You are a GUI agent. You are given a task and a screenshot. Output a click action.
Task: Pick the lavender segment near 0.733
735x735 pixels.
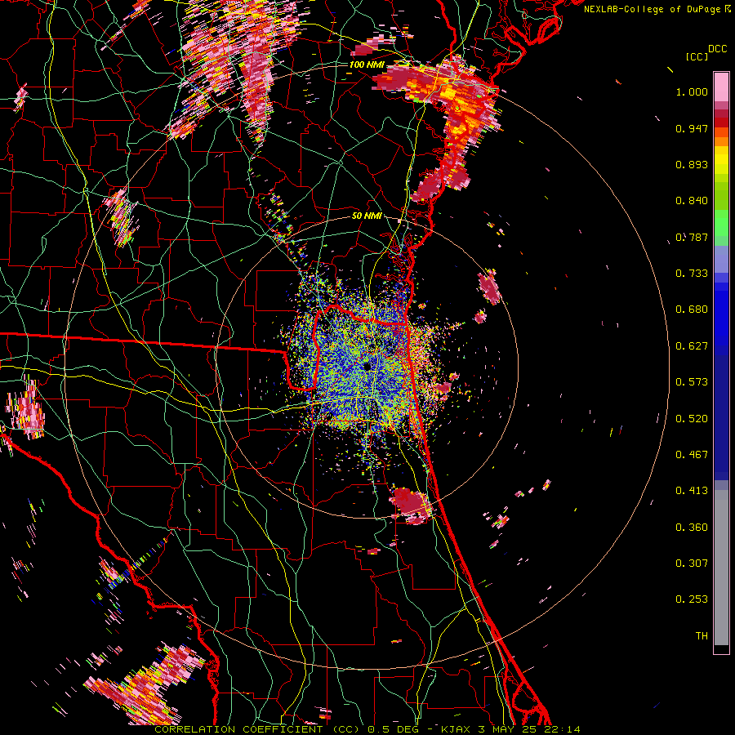tap(721, 259)
